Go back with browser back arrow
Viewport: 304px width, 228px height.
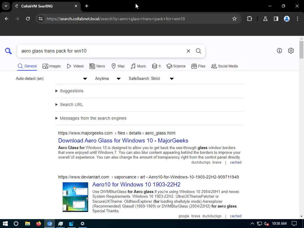coord(7,19)
